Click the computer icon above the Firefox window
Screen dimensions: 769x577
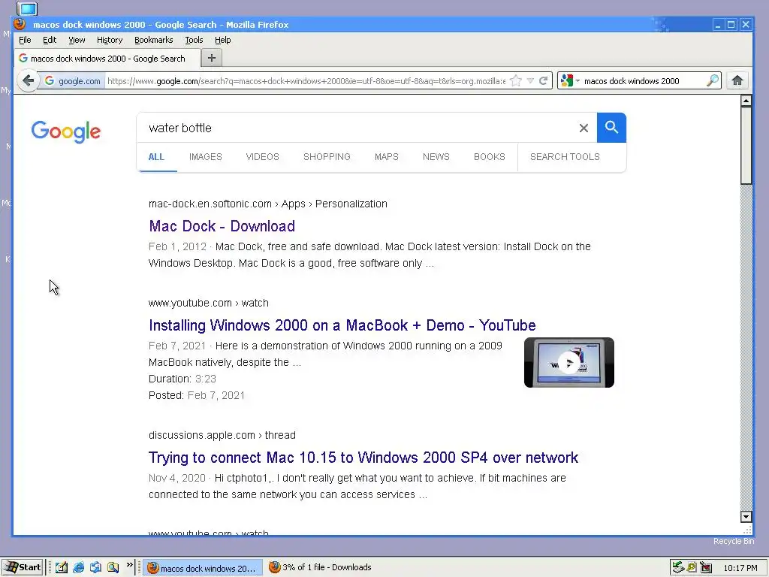(27, 8)
